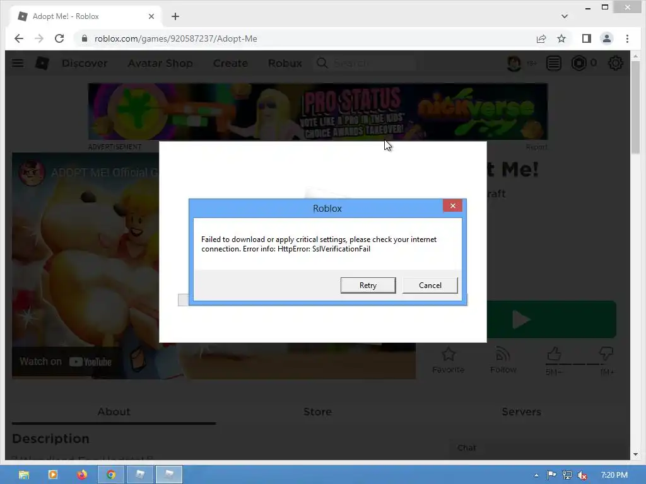646x484 pixels.
Task: Switch to the Store tab
Action: (318, 412)
